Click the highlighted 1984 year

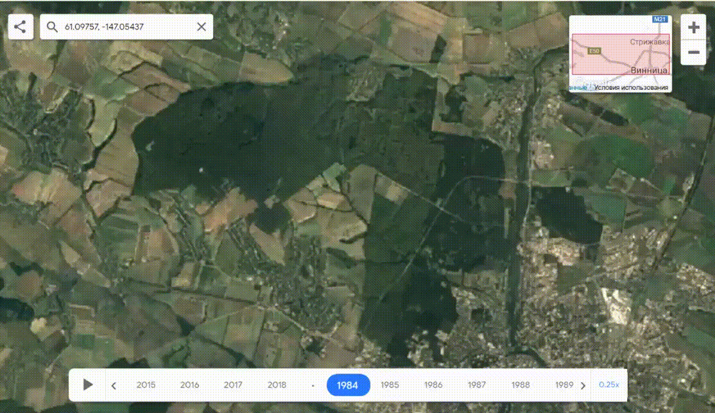(348, 385)
